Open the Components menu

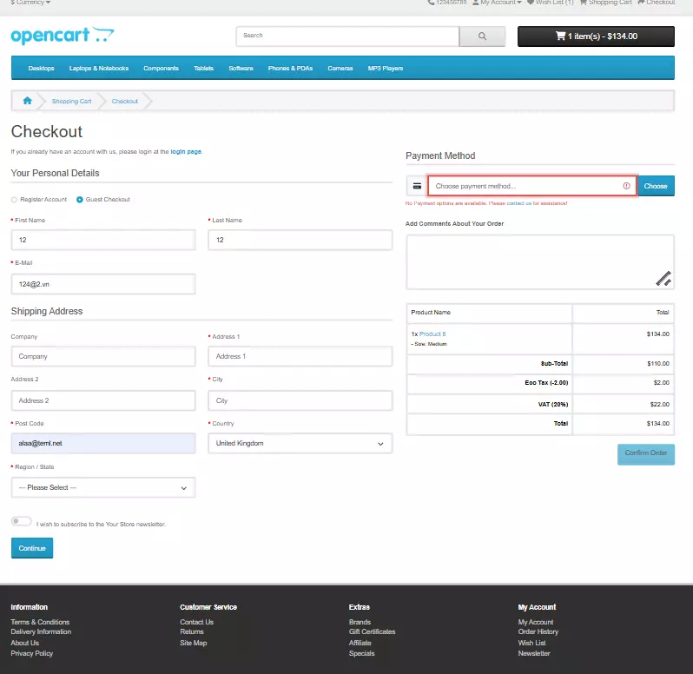161,68
